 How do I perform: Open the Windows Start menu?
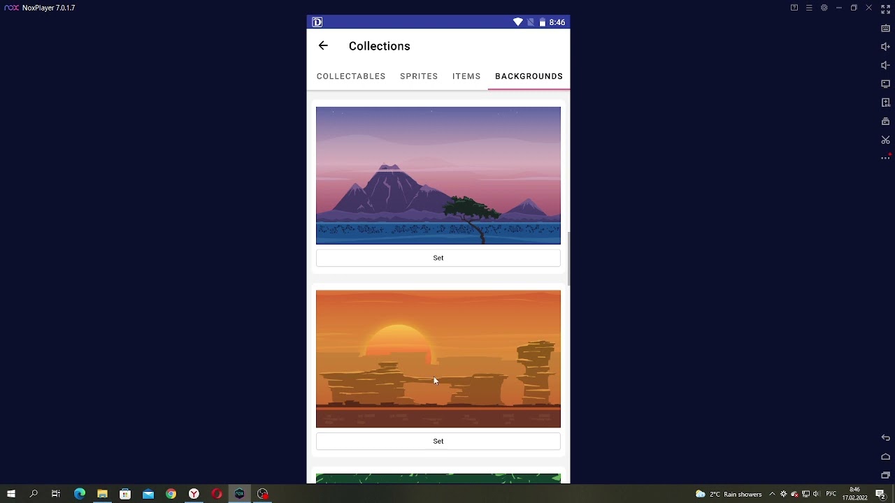click(x=11, y=494)
